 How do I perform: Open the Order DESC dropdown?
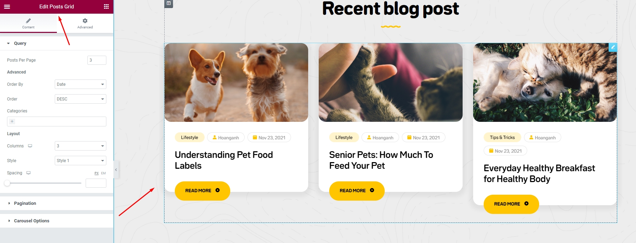(80, 99)
